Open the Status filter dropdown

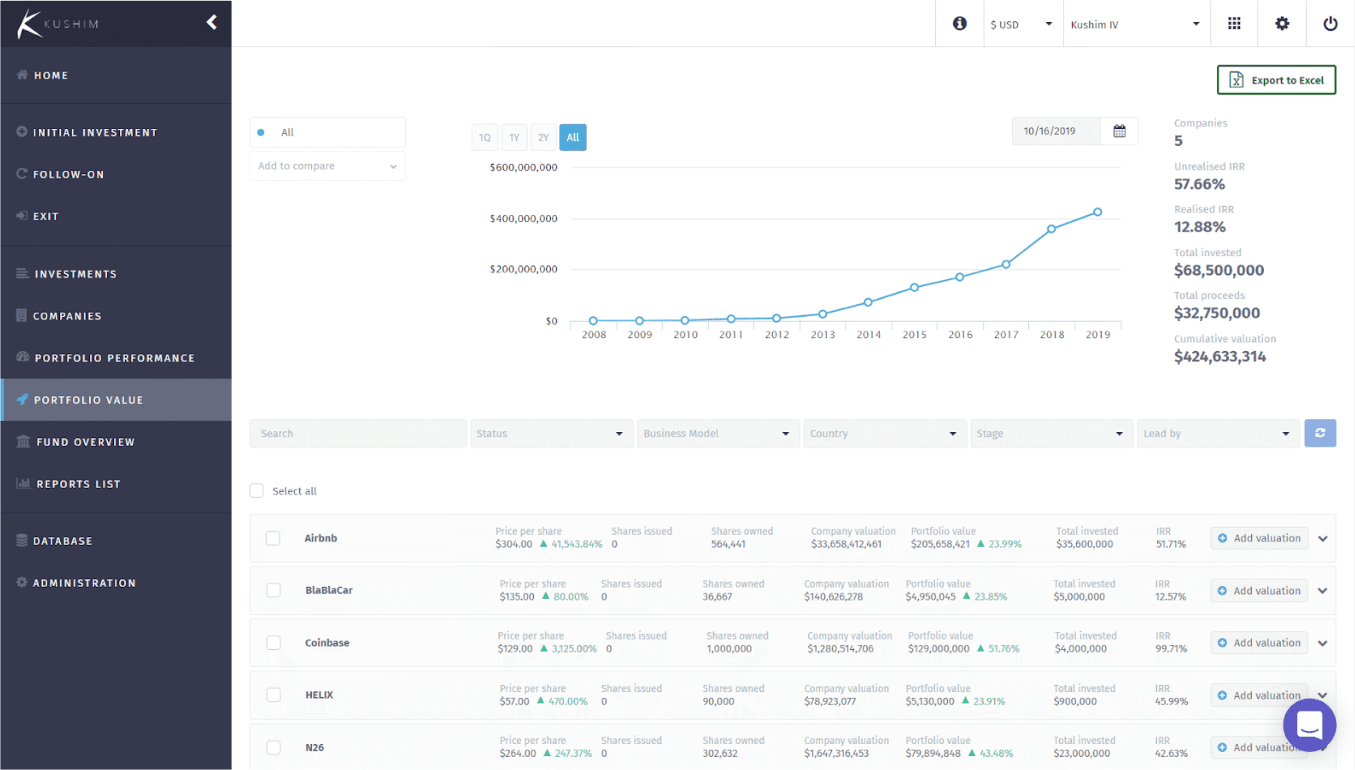(x=552, y=434)
